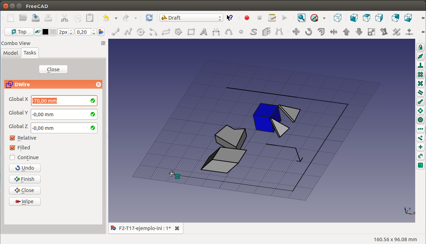Image resolution: width=426 pixels, height=244 pixels.
Task: Click the Fit All view icon
Action: coord(301,18)
